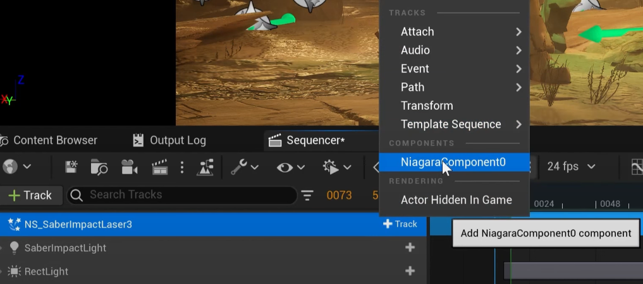Click the Niagara system icon beside NS_SaberImpactLaser3
Image resolution: width=643 pixels, height=284 pixels.
click(15, 224)
